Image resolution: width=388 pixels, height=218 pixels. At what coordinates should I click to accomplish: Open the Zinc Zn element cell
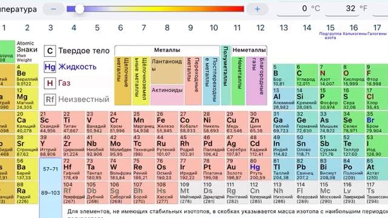point(260,122)
